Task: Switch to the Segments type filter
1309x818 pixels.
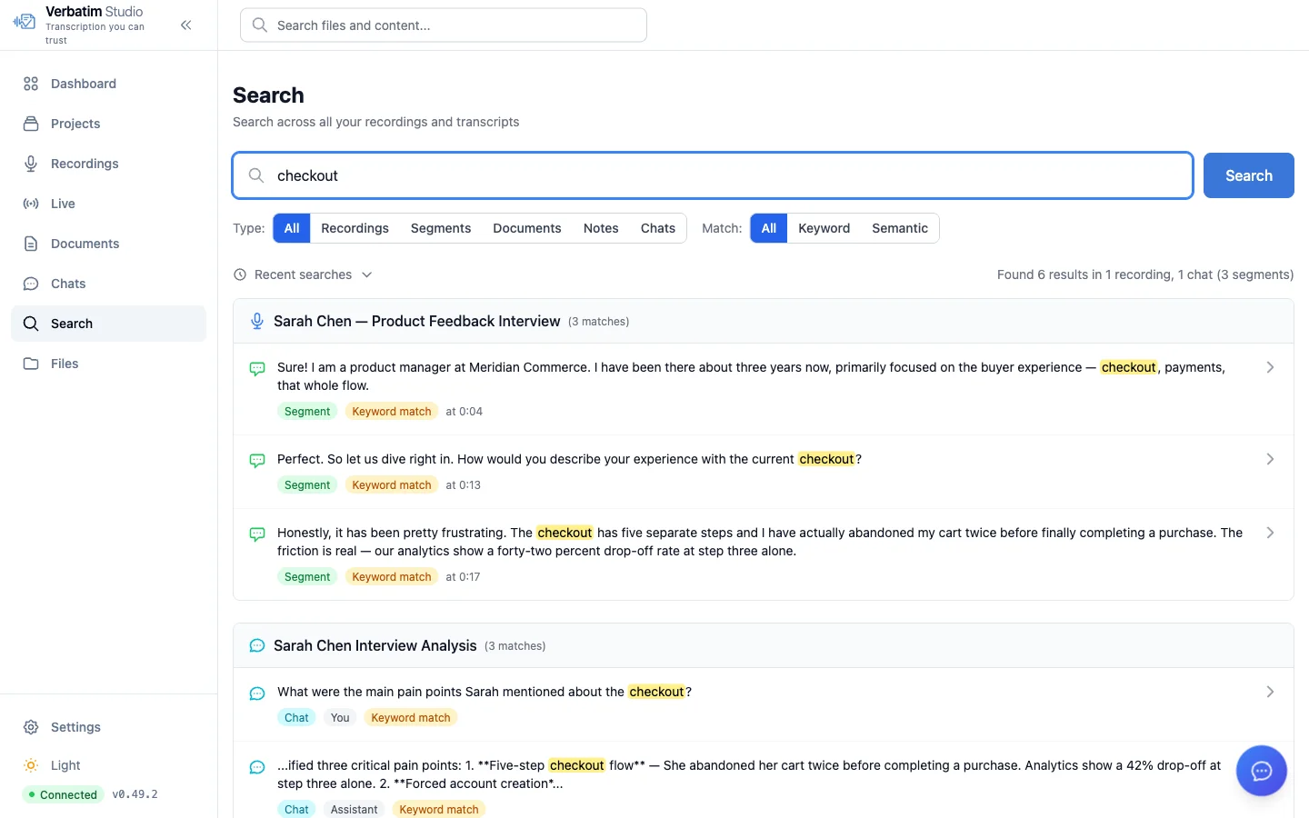Action: pyautogui.click(x=440, y=228)
